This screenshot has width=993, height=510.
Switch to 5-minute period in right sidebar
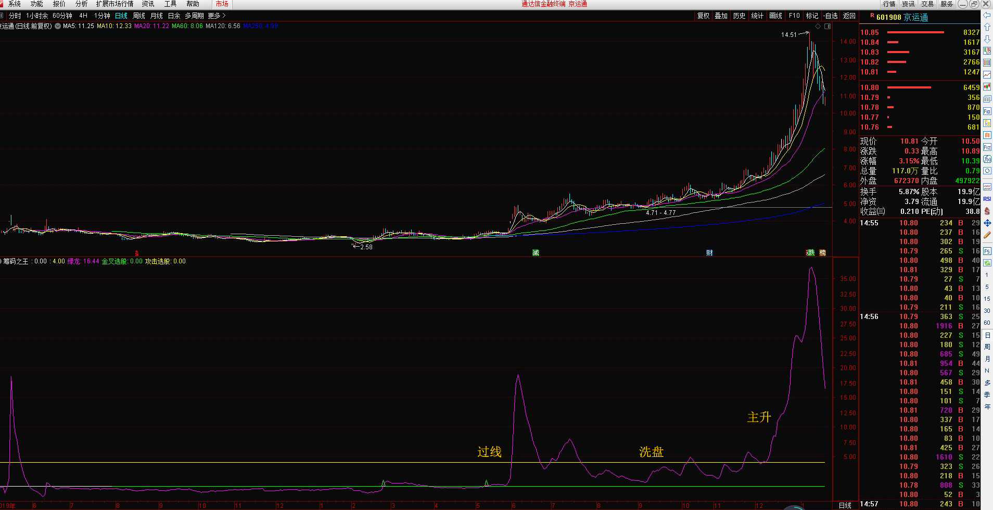(987, 287)
